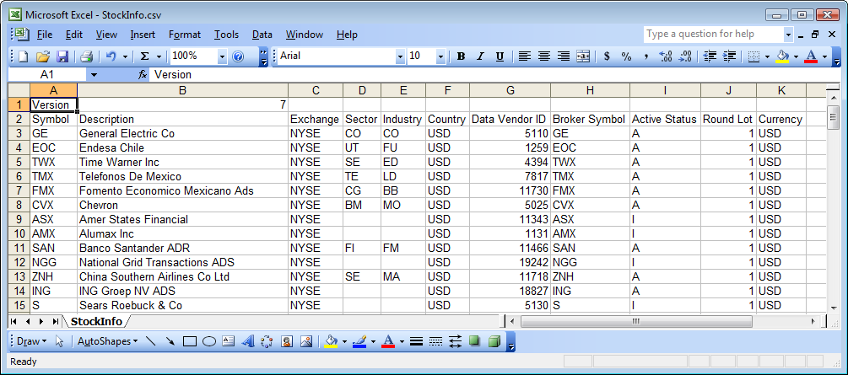848x375 pixels.
Task: Open the Edit menu
Action: tap(74, 35)
